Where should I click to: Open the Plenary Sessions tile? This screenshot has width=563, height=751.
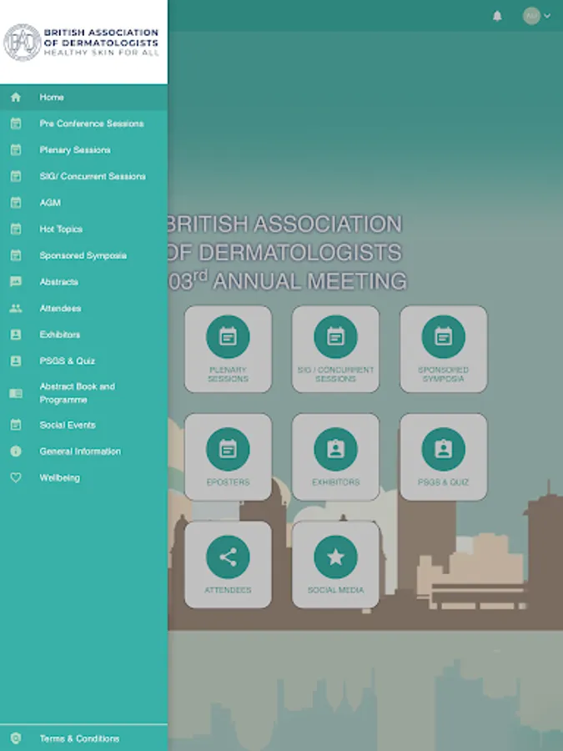pyautogui.click(x=228, y=349)
